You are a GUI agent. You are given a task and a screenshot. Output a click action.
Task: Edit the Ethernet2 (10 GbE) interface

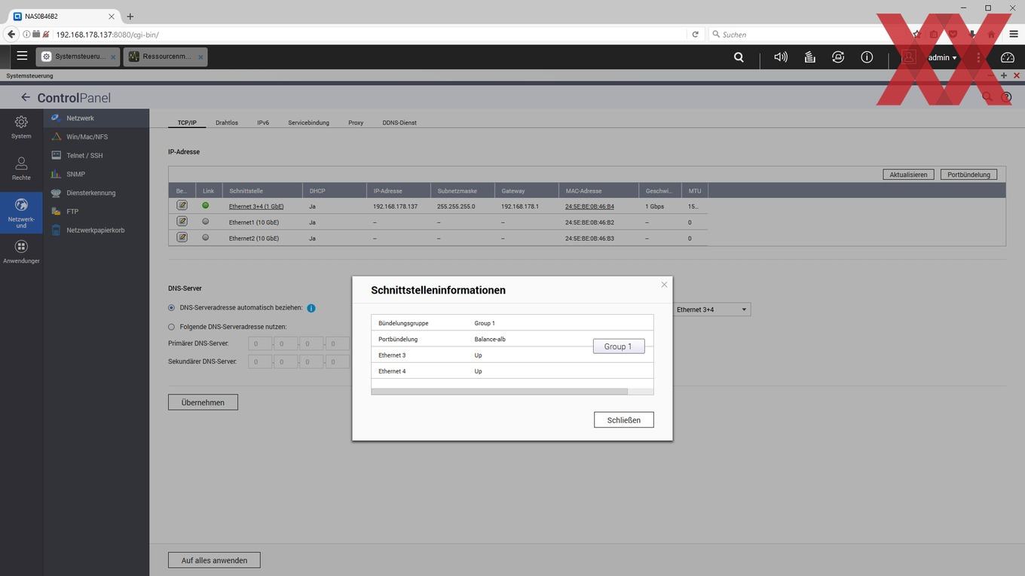tap(182, 237)
